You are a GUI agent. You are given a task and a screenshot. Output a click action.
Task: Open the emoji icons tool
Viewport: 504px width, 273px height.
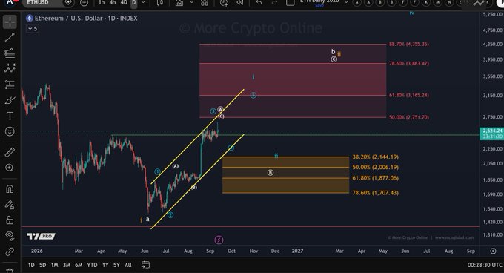10,131
